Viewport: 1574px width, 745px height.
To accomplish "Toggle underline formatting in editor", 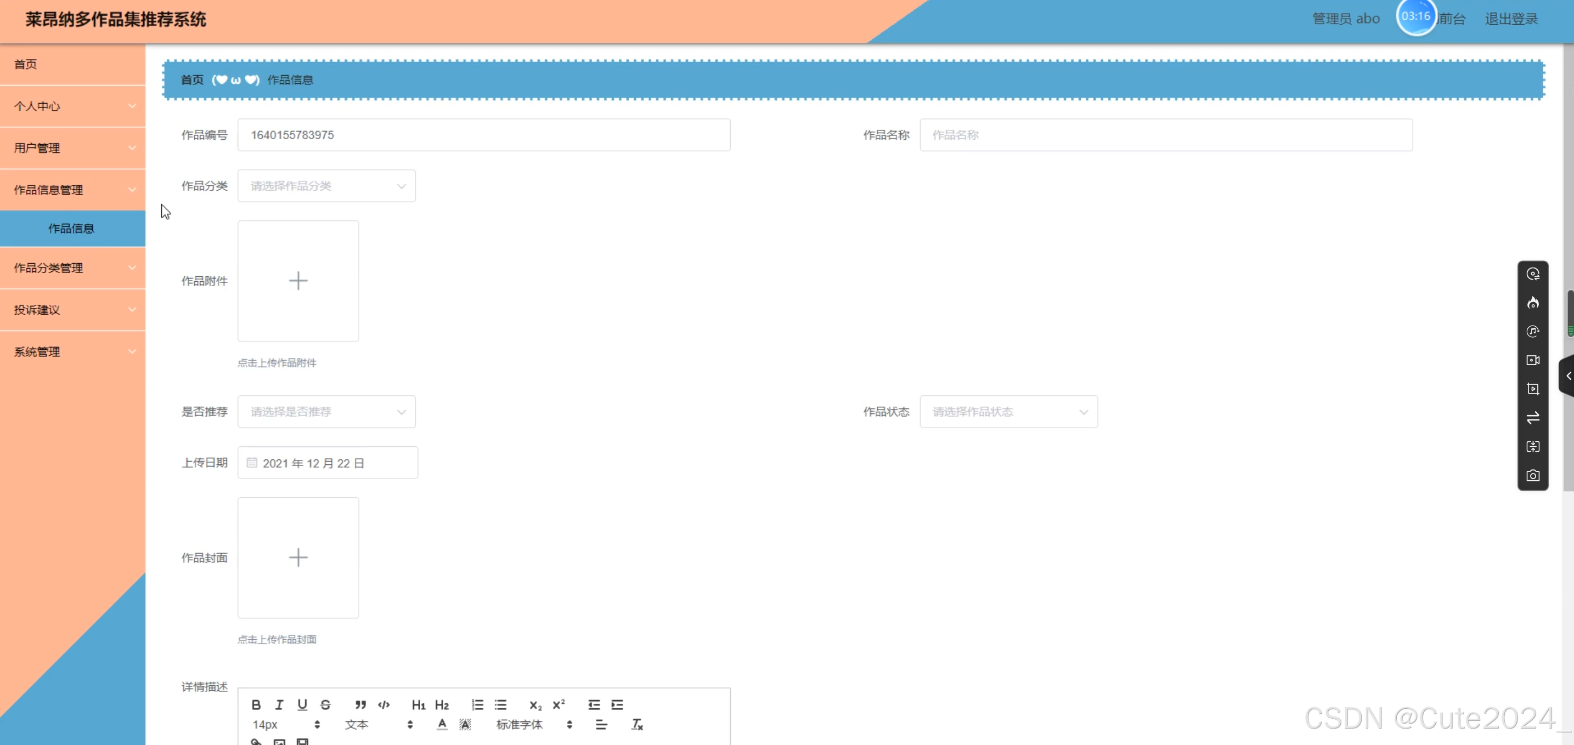I will tap(302, 704).
